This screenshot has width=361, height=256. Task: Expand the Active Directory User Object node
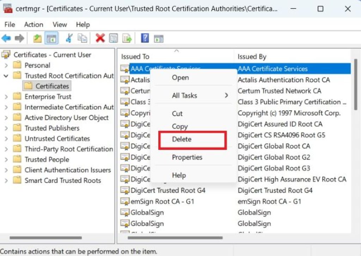click(x=6, y=118)
